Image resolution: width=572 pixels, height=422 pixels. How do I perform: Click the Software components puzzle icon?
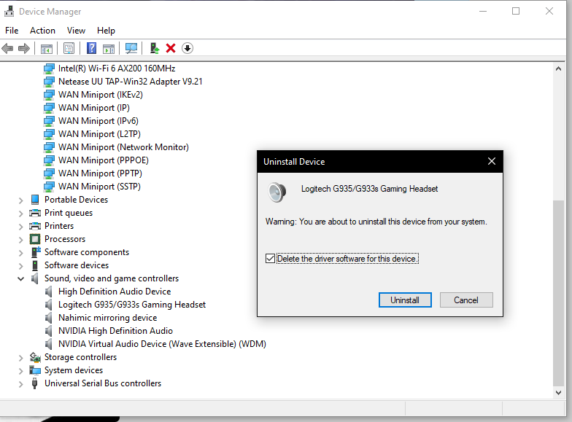(35, 252)
